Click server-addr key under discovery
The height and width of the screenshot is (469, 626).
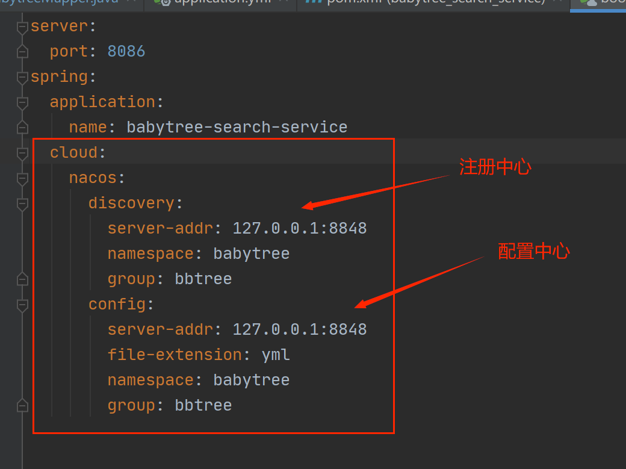coord(160,229)
